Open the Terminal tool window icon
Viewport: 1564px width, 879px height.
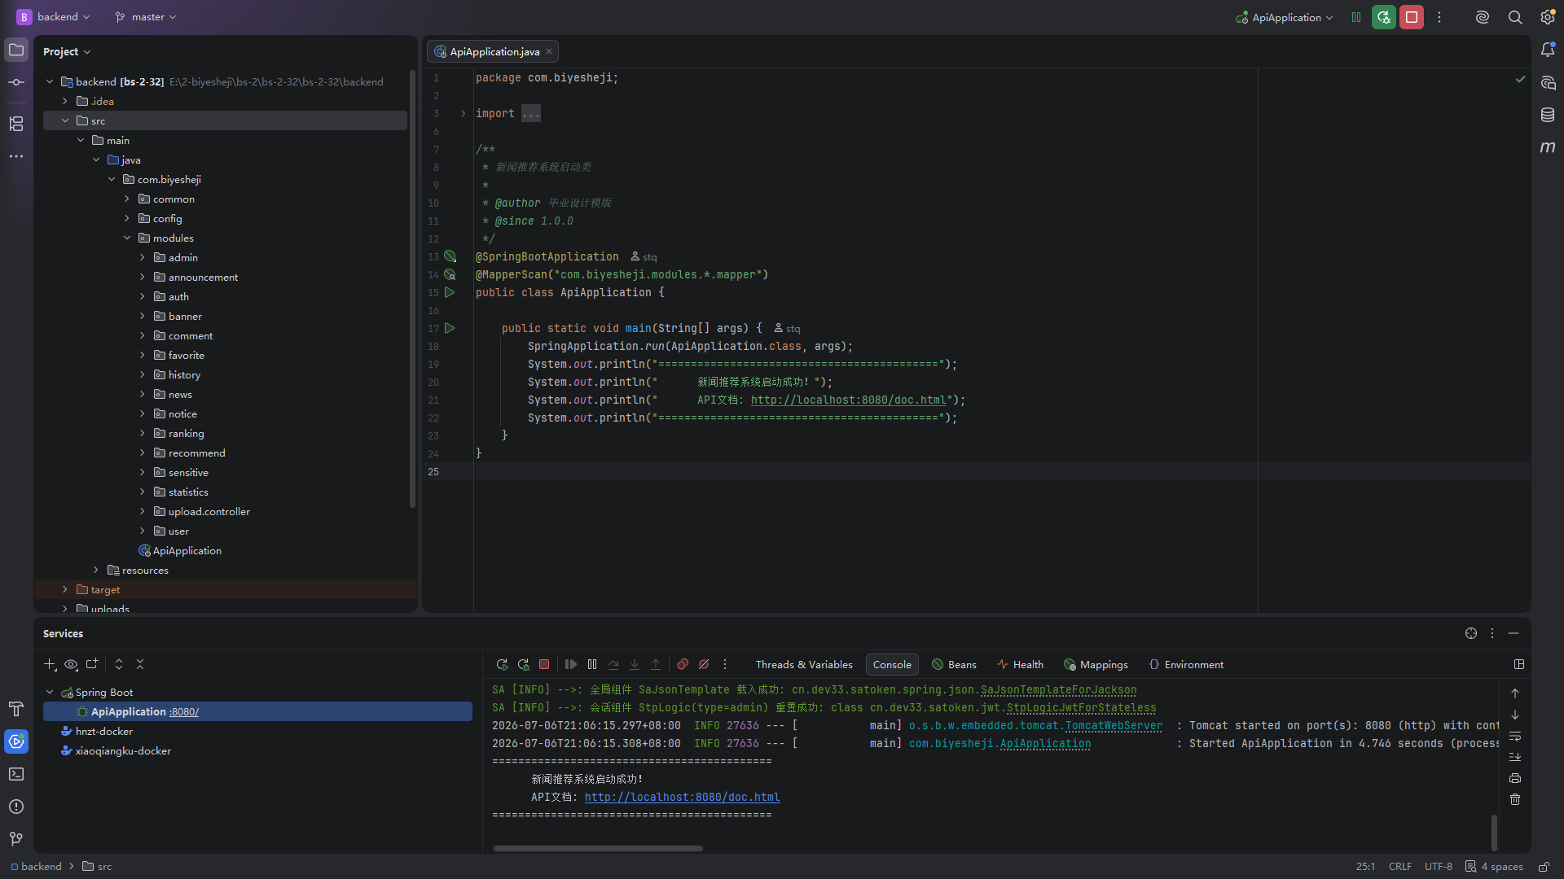pos(16,774)
